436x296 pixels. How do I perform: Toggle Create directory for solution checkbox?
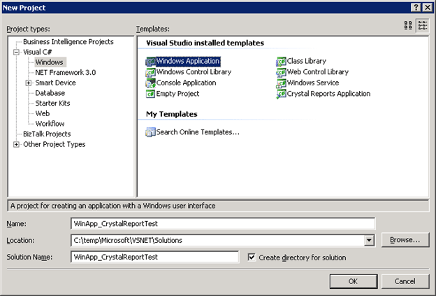click(252, 257)
